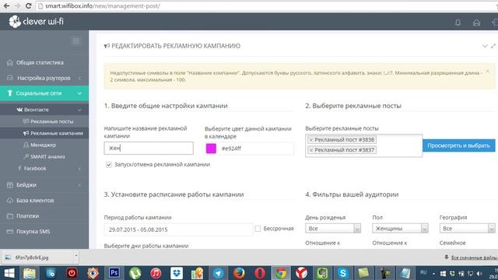Collapse the campaign panel with the chevron

click(485, 46)
